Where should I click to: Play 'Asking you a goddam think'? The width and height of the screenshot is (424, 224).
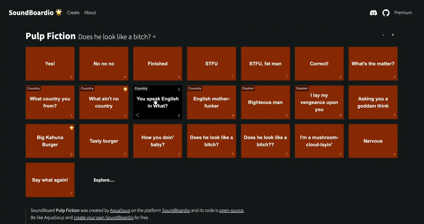click(x=373, y=102)
